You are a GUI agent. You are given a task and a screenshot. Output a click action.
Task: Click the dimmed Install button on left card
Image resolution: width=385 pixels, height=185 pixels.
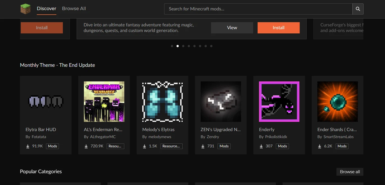tap(42, 28)
